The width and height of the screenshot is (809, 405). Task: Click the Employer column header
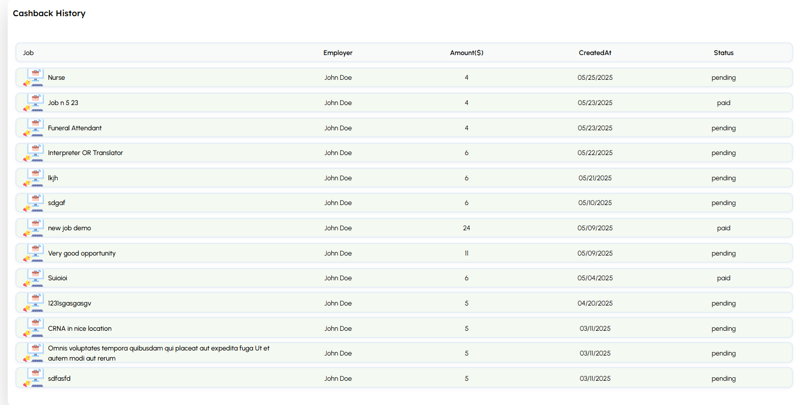338,53
